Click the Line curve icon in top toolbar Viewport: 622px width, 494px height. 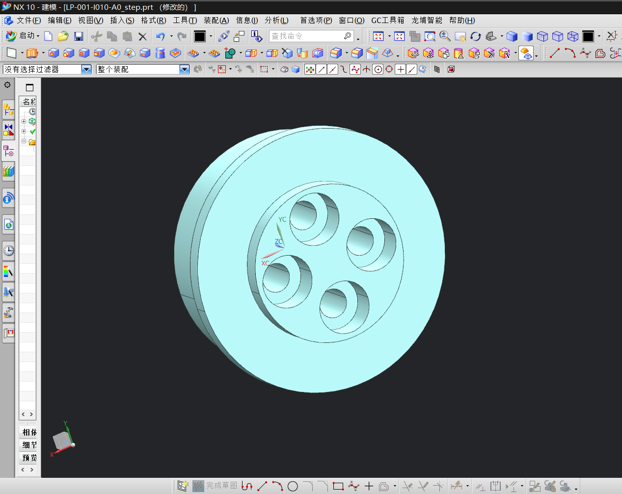pos(555,53)
